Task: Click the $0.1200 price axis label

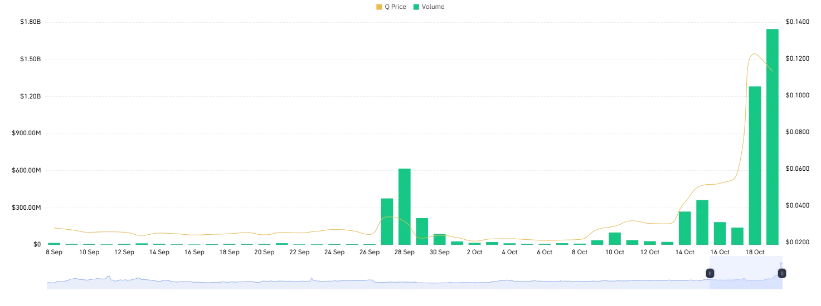Action: [x=797, y=59]
